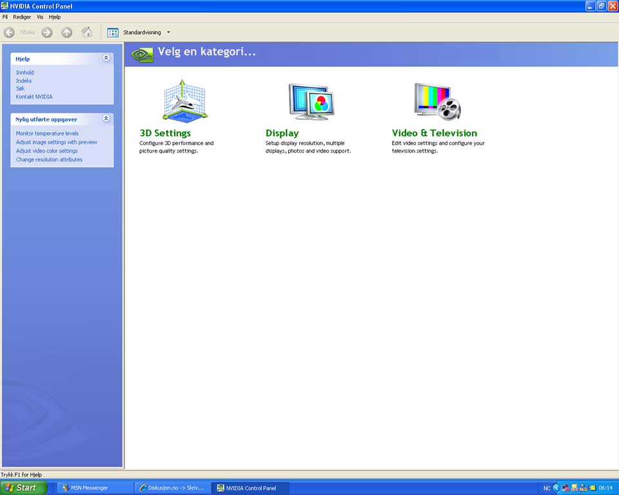Open the Hjelp menu in menu bar

tap(55, 17)
